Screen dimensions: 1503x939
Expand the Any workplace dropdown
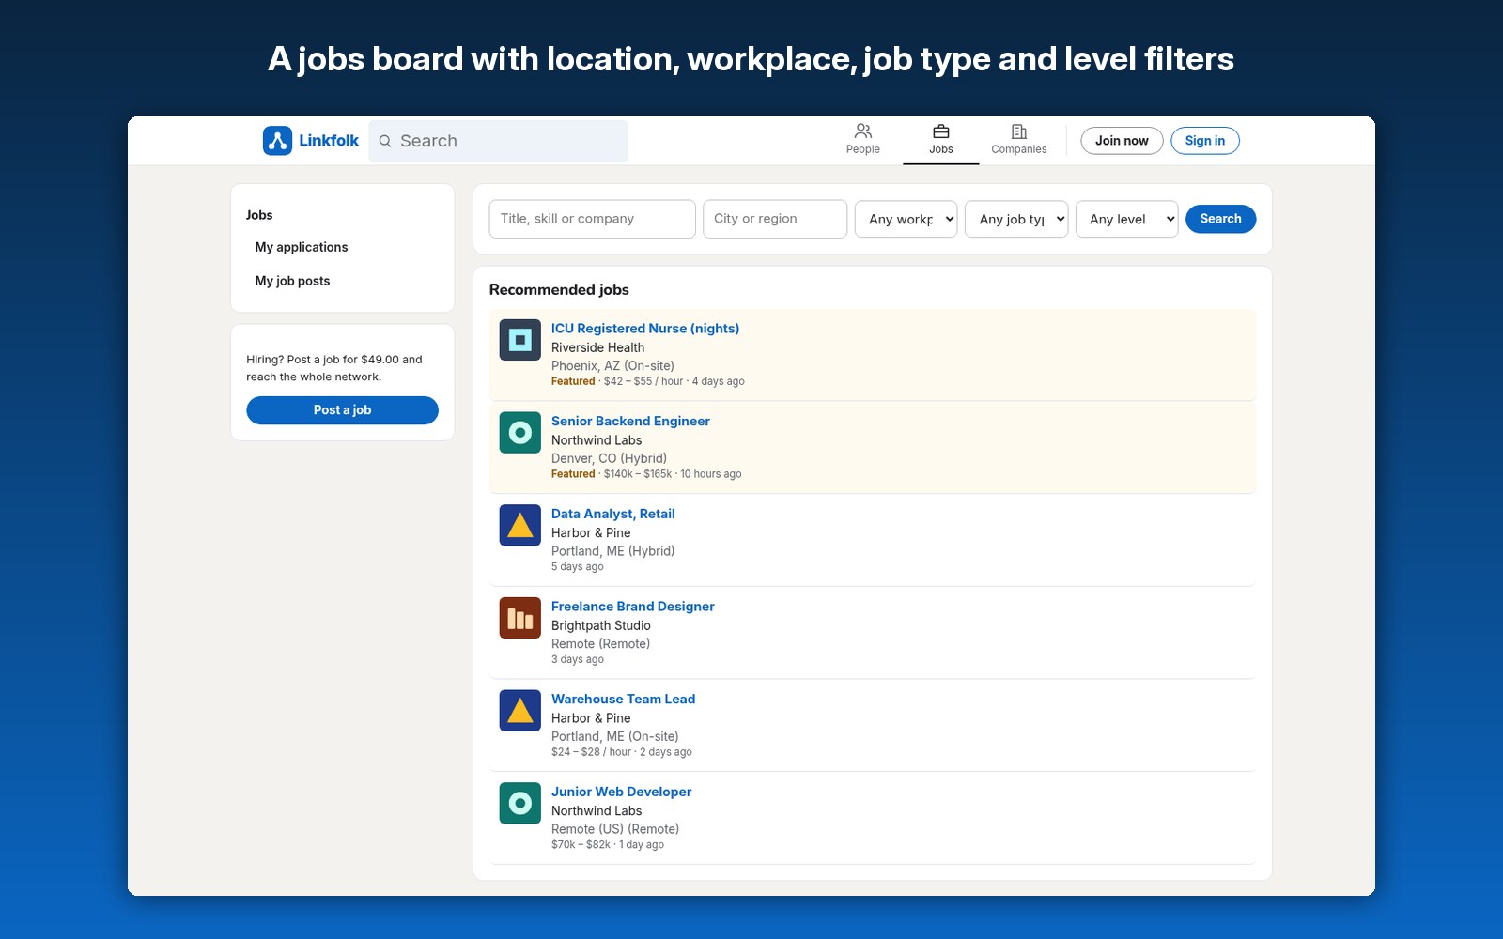906,219
